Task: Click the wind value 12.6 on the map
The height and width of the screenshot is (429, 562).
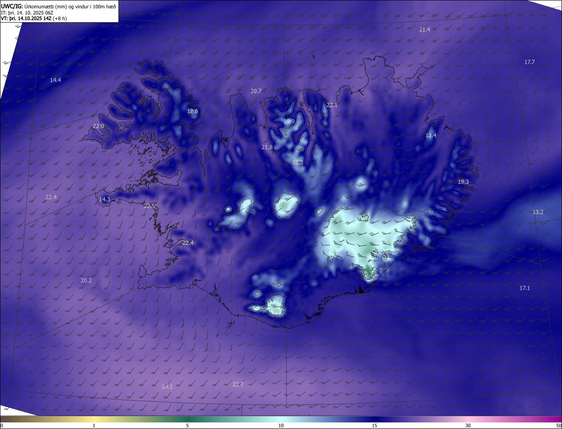Action: [x=192, y=111]
